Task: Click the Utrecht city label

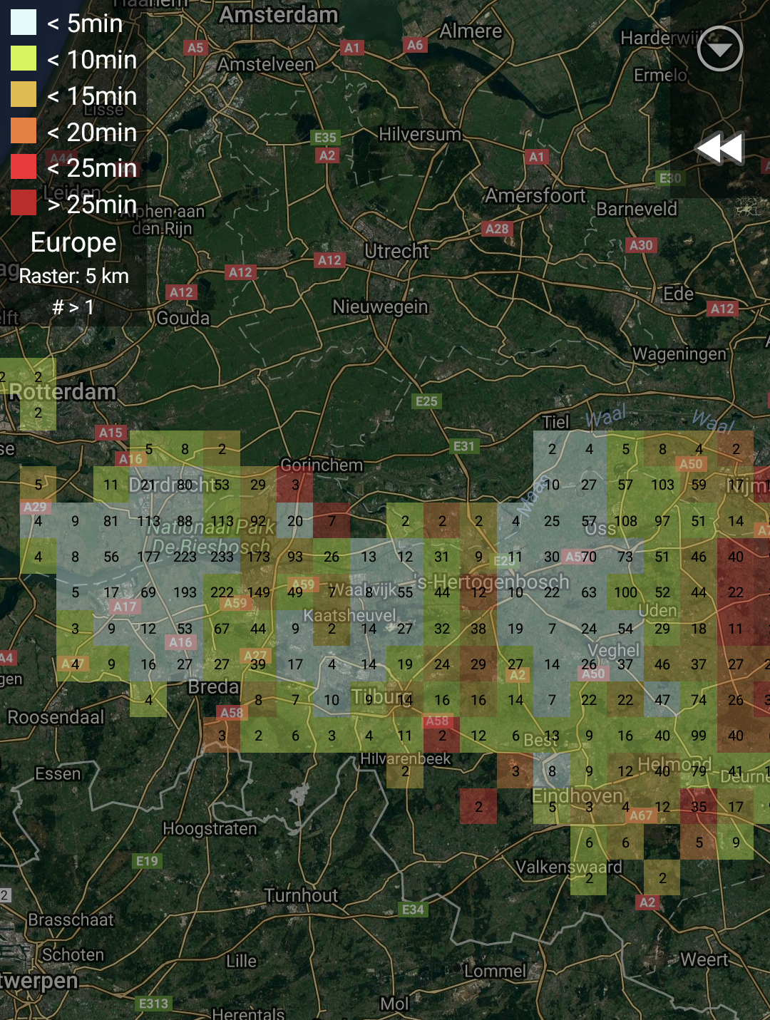Action: [397, 251]
